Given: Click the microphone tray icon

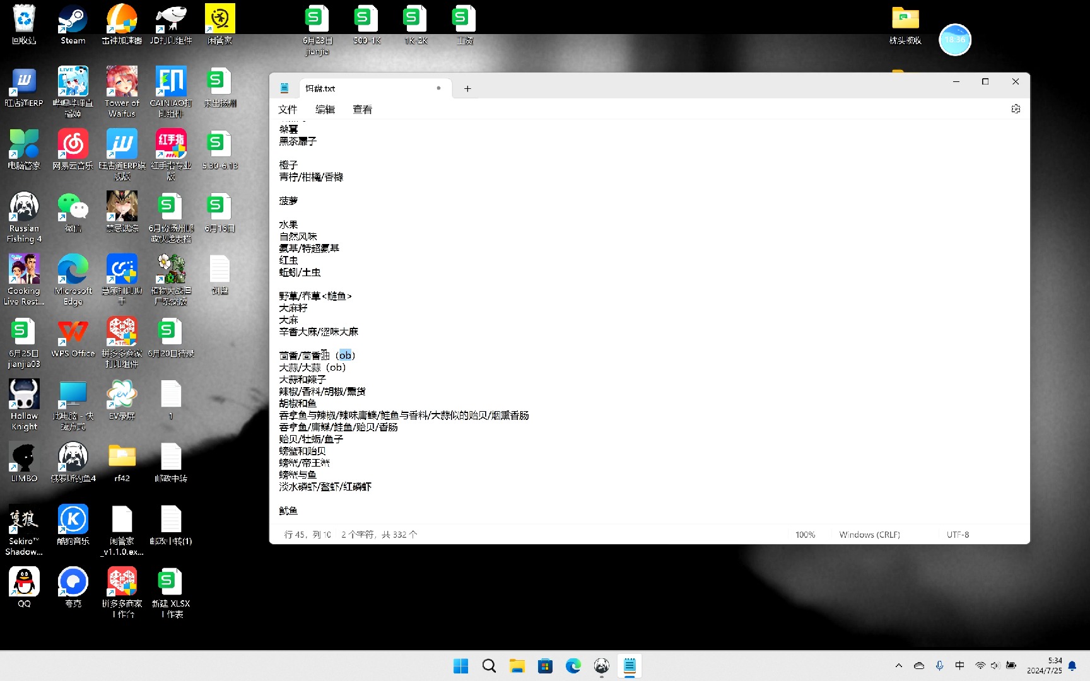Looking at the screenshot, I should click(x=939, y=666).
